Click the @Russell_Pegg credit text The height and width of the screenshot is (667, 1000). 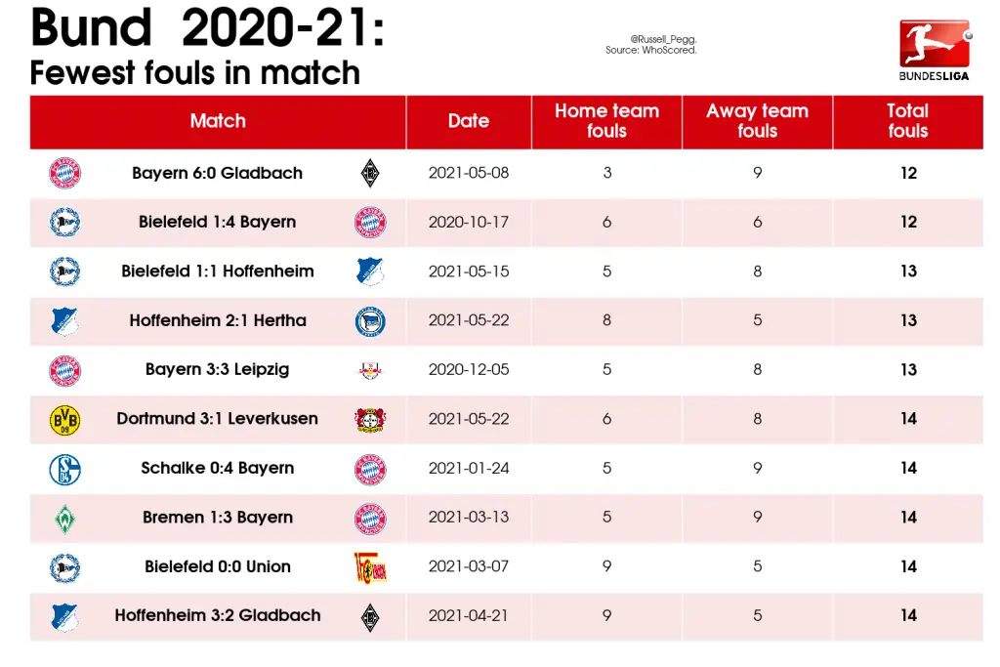click(x=663, y=39)
